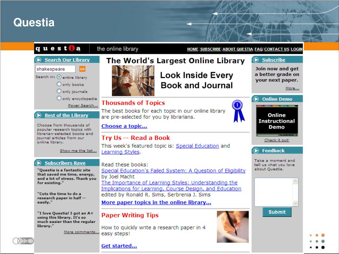
Task: Click the search field containing 'shakespeare'
Action: (x=55, y=69)
